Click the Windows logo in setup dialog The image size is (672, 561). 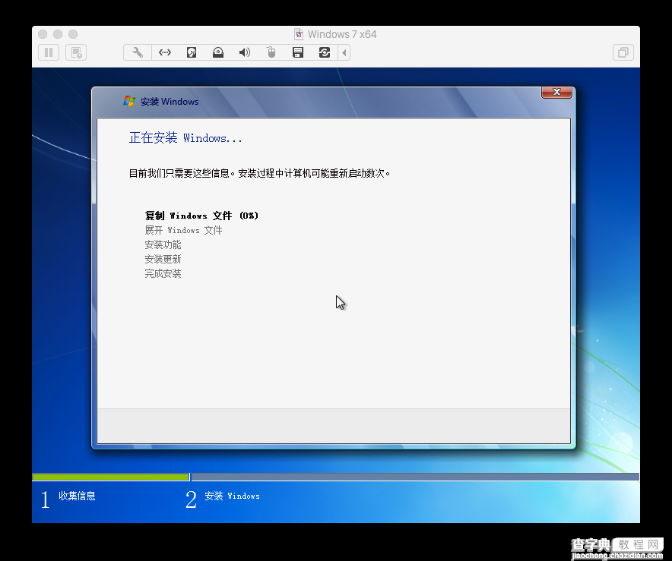pos(129,102)
